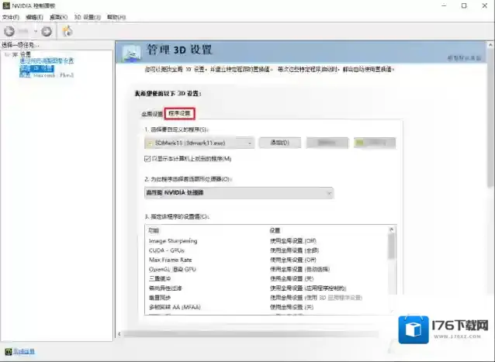Close the NVIDIA control panel window
This screenshot has width=495, height=362.
[485, 5]
